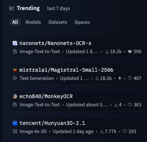The height and width of the screenshot is (142, 147).
Task: Open mistralai/Magistral-Small-2506 model page
Action: [x=66, y=70]
